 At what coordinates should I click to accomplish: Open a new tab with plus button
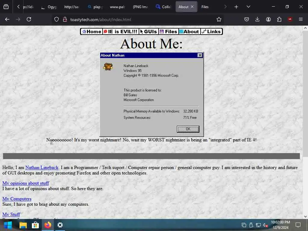[x=236, y=7]
